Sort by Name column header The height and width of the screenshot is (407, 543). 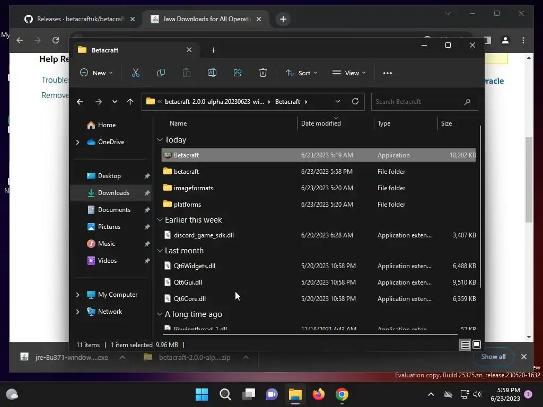click(178, 123)
